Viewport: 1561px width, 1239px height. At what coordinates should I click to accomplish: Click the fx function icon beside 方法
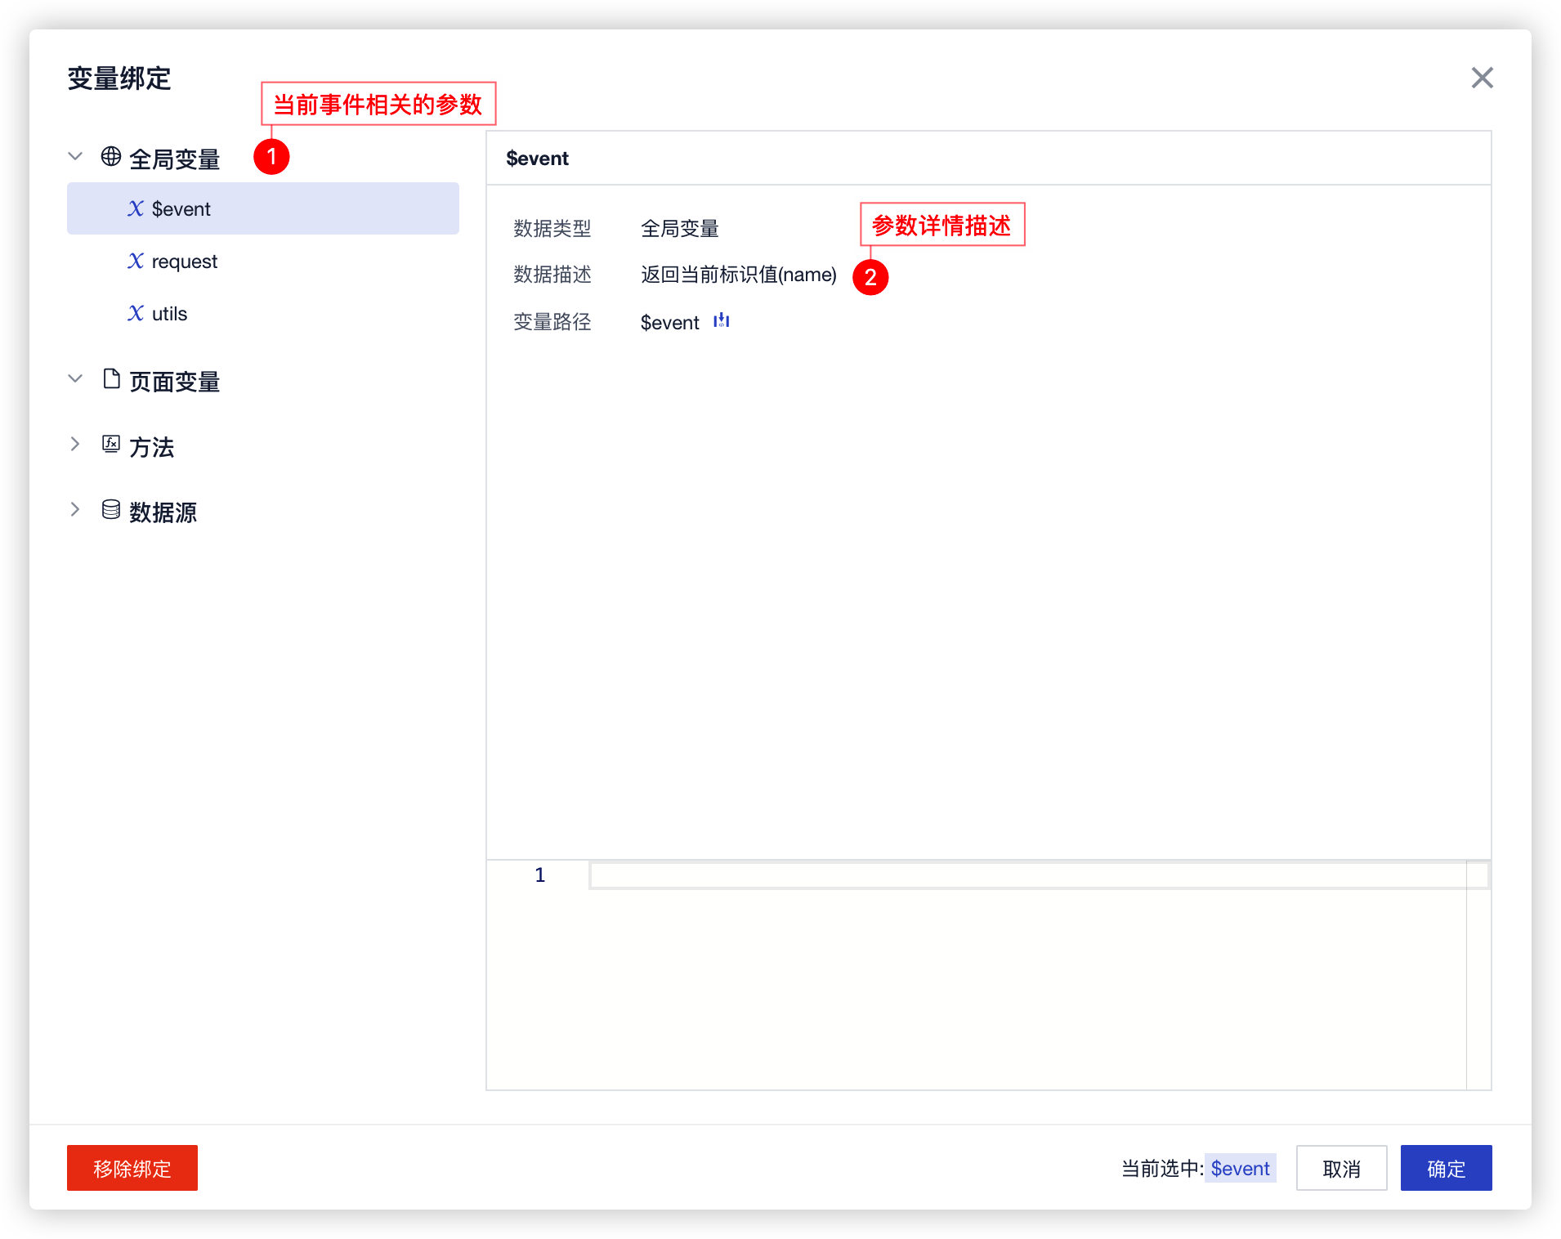coord(111,445)
